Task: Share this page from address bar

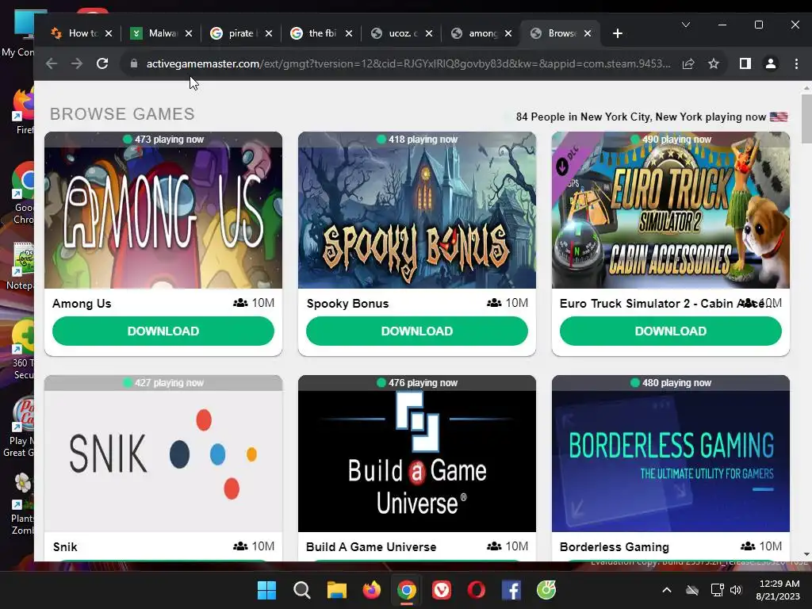Action: (x=688, y=63)
